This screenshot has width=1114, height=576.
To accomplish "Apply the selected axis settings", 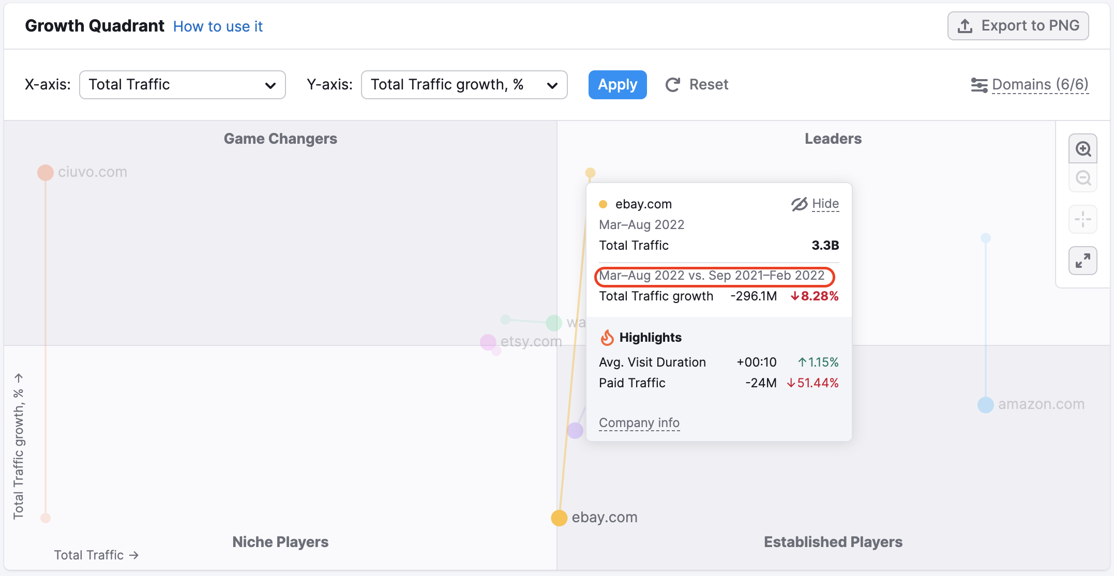I will (x=618, y=85).
